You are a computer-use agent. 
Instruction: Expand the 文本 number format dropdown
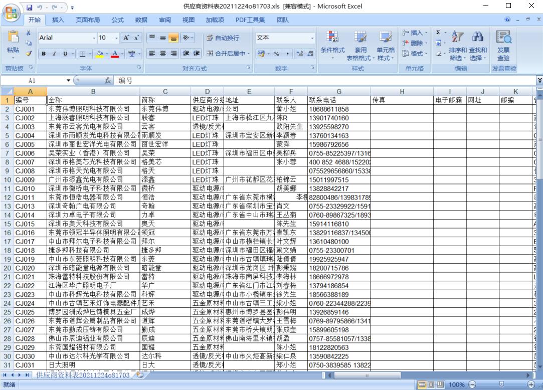(312, 38)
